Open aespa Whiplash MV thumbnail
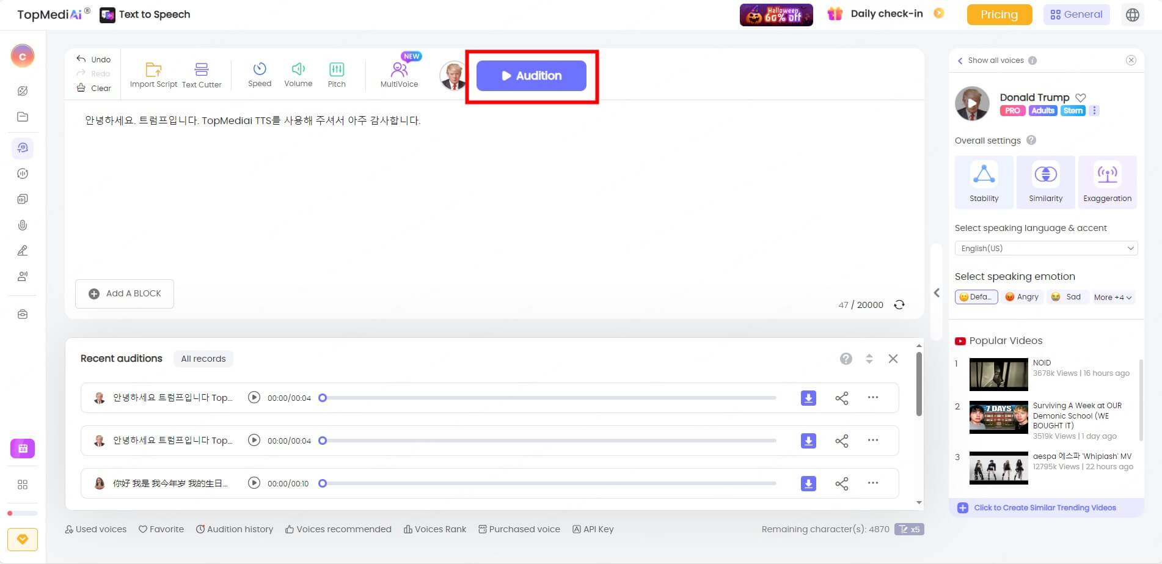This screenshot has height=564, width=1162. 999,468
